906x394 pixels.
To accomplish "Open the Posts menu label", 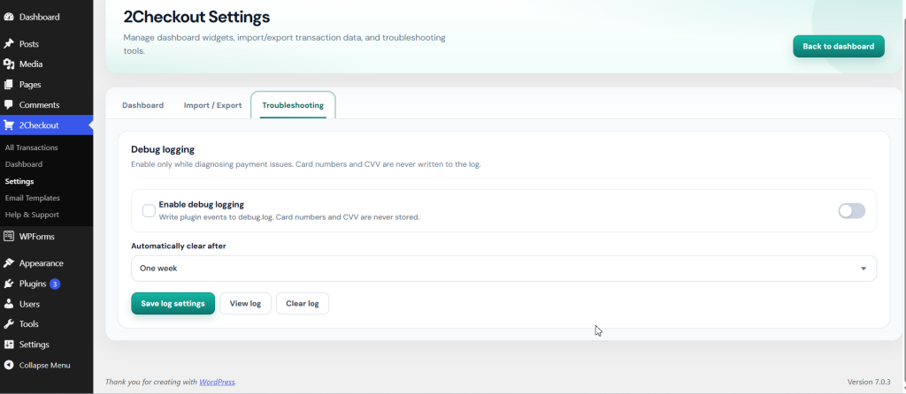I will point(29,44).
